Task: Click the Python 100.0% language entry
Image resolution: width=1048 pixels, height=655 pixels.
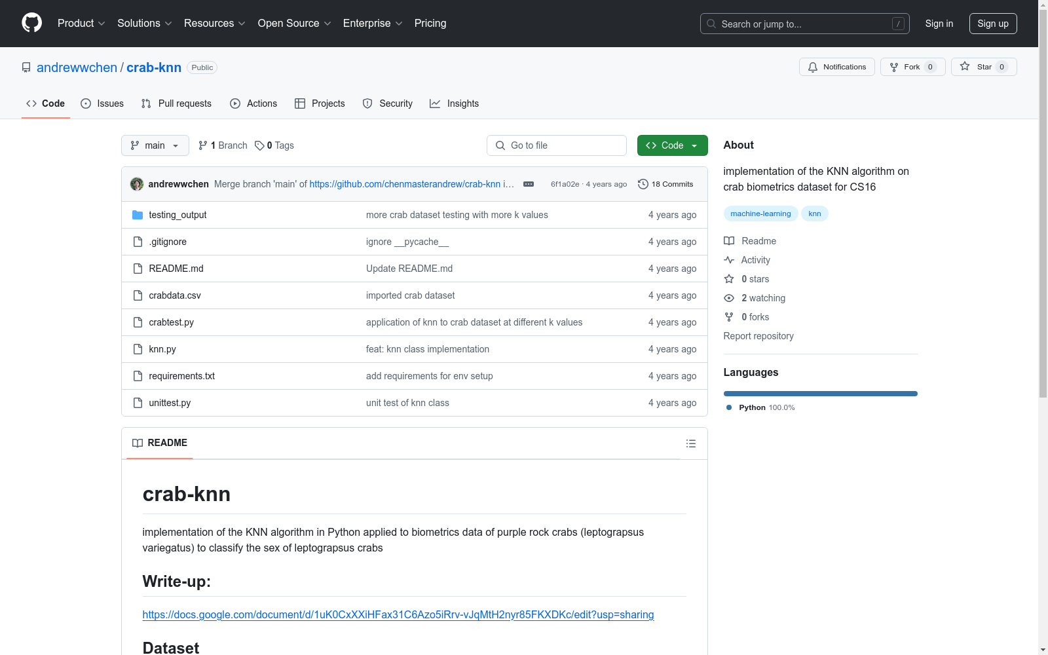Action: 760,407
